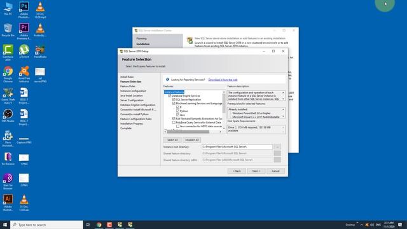Click the Instance root directory field
Viewport: 407px width, 229px height.
point(237,147)
